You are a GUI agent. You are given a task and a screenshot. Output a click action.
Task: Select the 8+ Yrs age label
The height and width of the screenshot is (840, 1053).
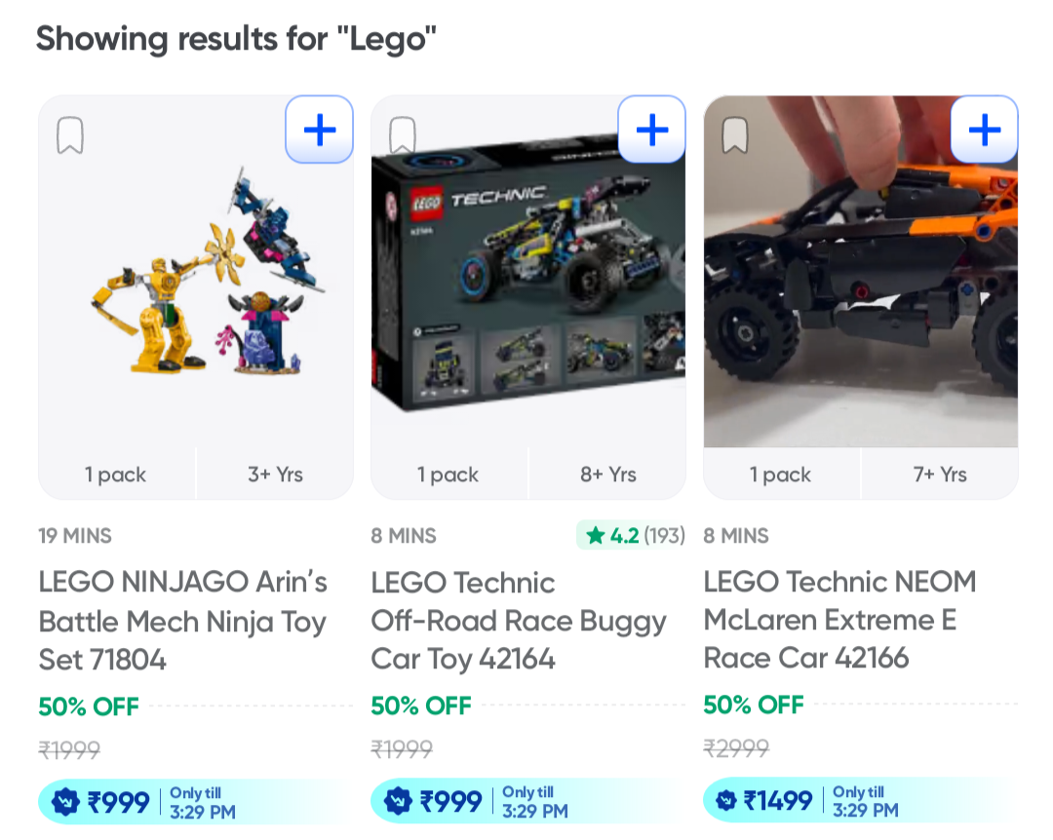click(x=607, y=475)
